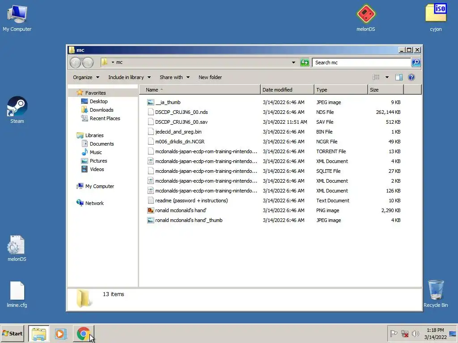The image size is (458, 343).
Task: Launch the Steam desktop shortcut
Action: point(17,110)
